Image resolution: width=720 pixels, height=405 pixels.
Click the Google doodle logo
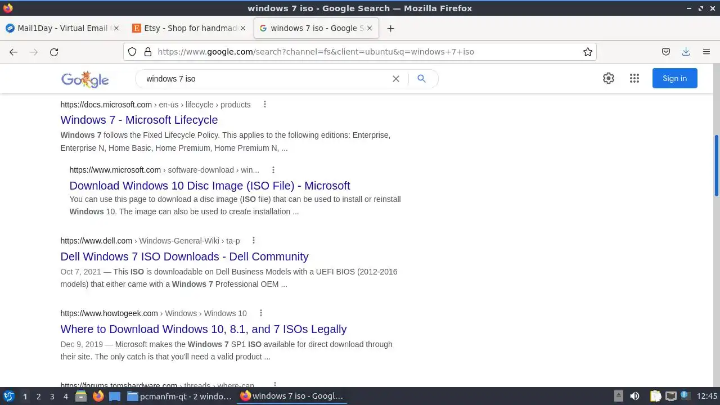(x=85, y=79)
